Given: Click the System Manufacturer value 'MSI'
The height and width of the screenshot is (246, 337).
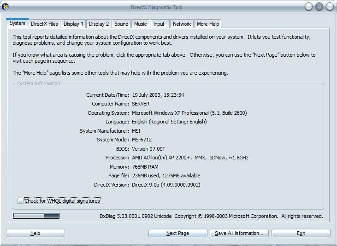Looking at the screenshot, I should [x=136, y=131].
